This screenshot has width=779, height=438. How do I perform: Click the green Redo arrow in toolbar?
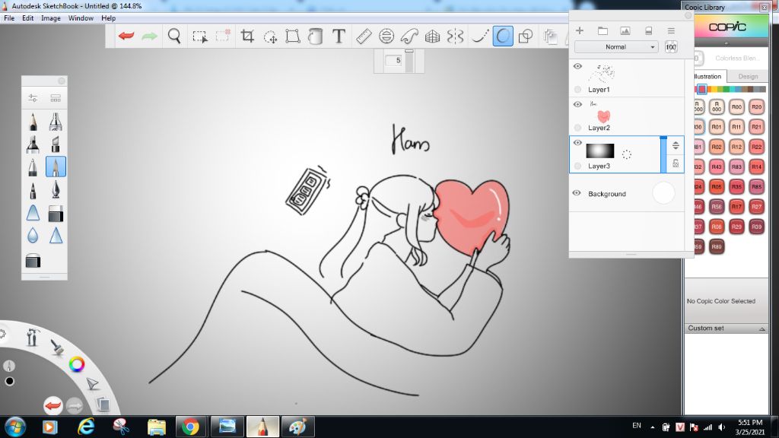150,36
